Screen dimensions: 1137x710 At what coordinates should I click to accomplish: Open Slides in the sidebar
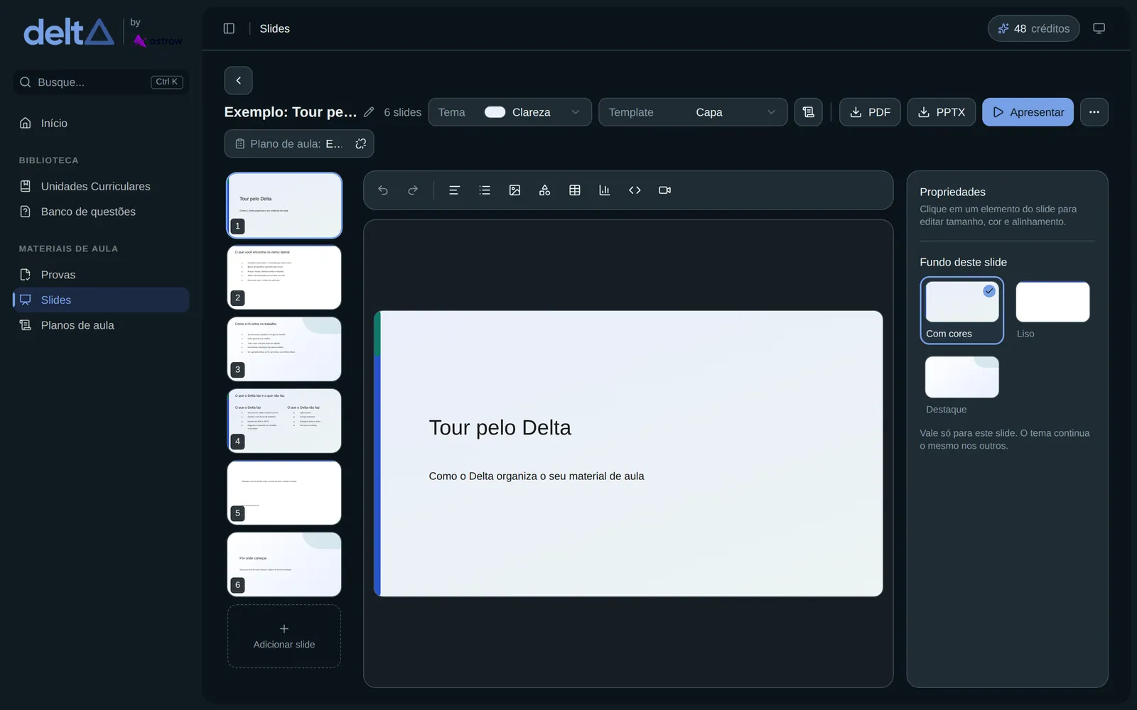(101, 300)
